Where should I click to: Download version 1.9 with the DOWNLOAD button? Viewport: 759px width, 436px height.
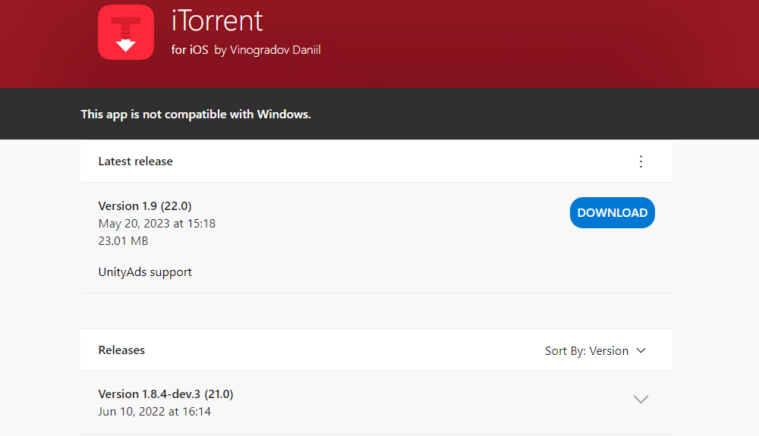tap(612, 212)
